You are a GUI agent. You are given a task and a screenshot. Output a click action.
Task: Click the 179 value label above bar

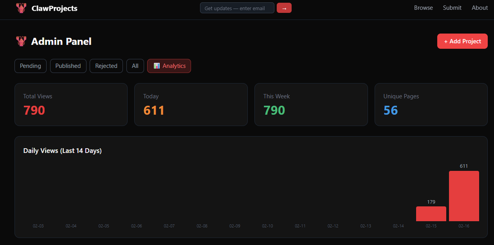(x=431, y=202)
